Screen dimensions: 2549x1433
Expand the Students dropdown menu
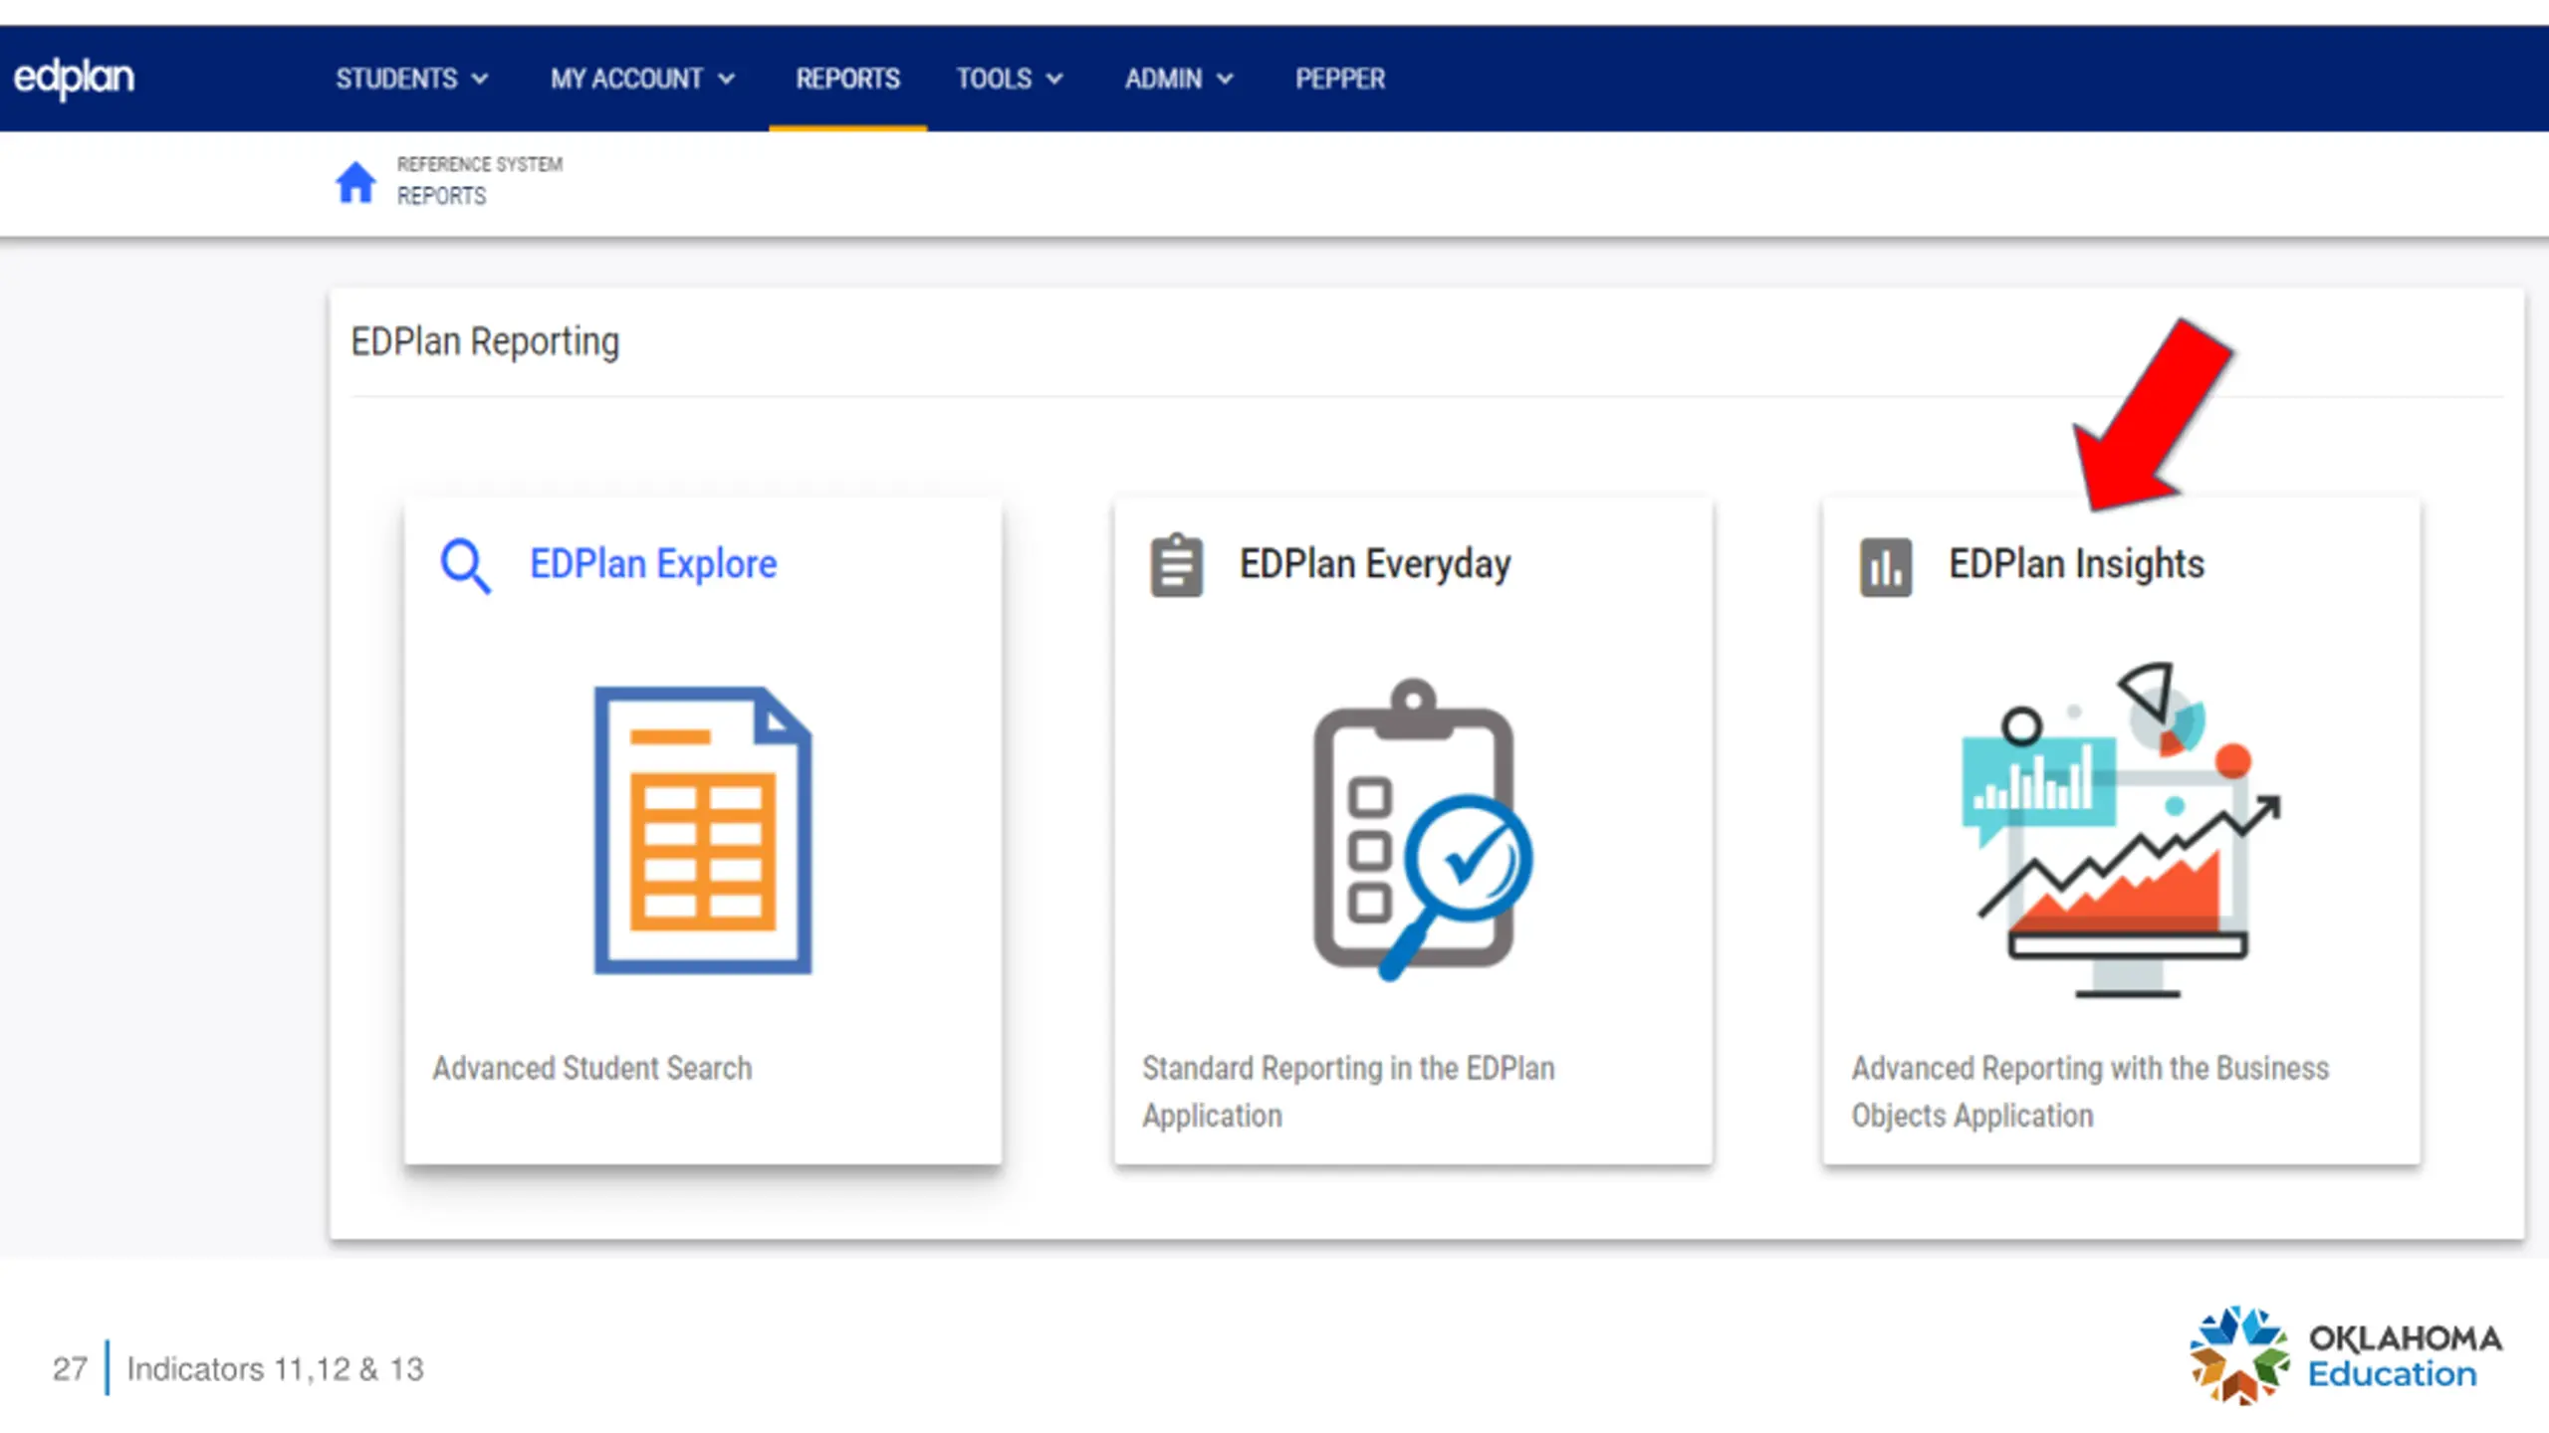coord(412,79)
